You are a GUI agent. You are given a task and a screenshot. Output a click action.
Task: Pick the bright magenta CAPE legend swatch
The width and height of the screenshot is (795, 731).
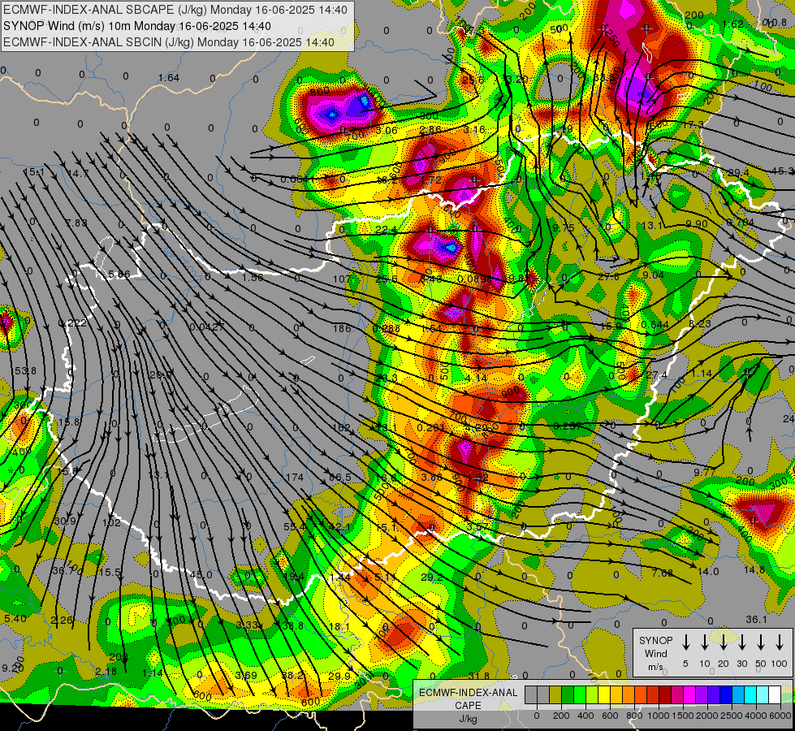[689, 695]
